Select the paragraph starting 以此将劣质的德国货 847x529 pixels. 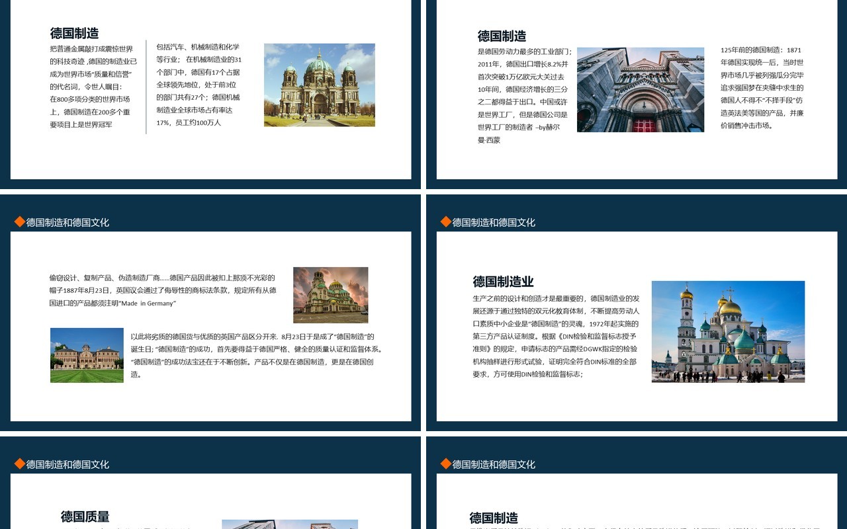257,355
